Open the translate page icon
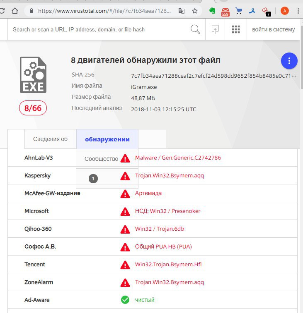 pos(181,11)
